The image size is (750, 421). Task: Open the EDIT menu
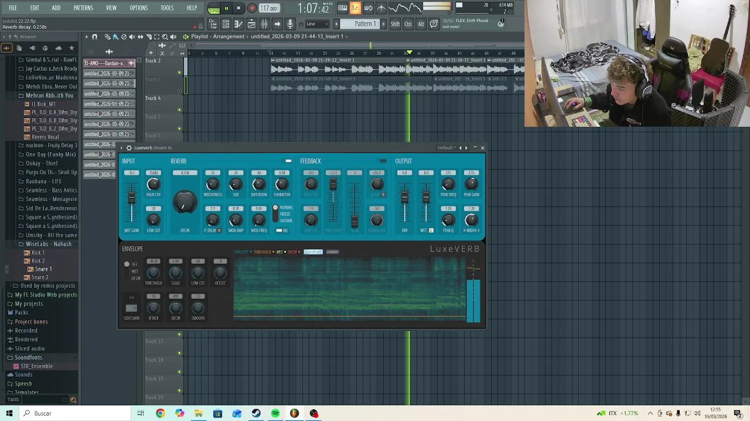[x=35, y=8]
